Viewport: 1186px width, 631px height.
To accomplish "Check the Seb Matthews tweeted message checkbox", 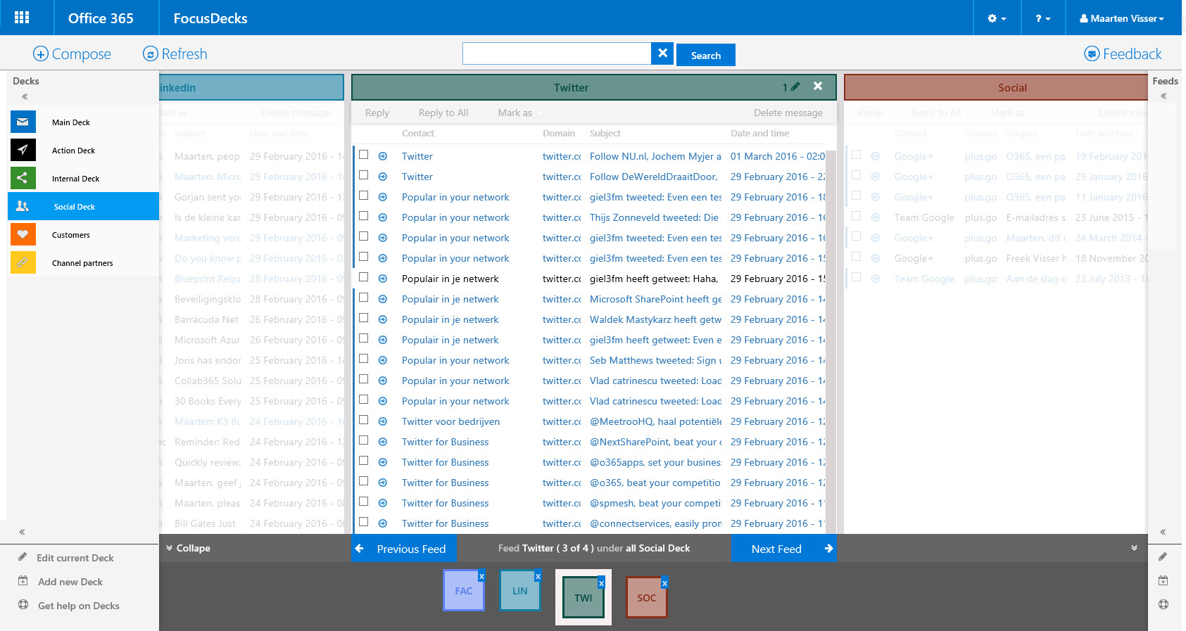I will (364, 359).
